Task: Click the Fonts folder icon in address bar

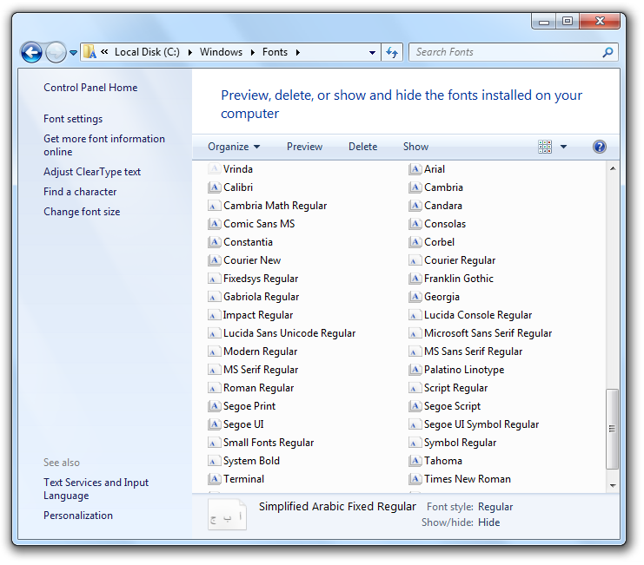Action: tap(90, 52)
